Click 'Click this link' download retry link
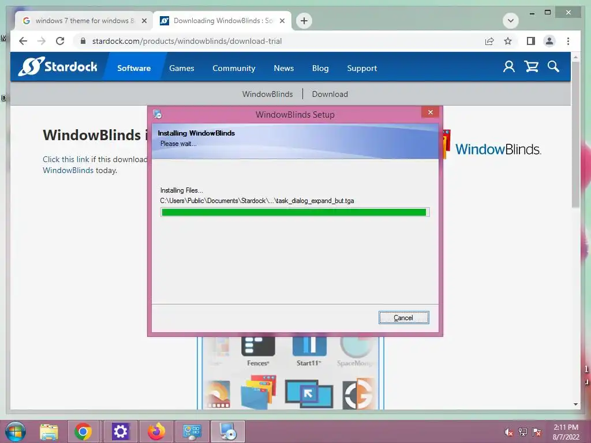Image resolution: width=591 pixels, height=443 pixels. click(x=66, y=159)
